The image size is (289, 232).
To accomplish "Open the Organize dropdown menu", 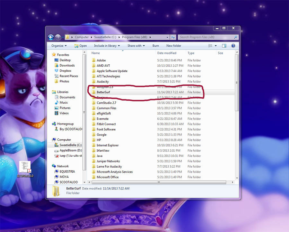I will point(59,46).
